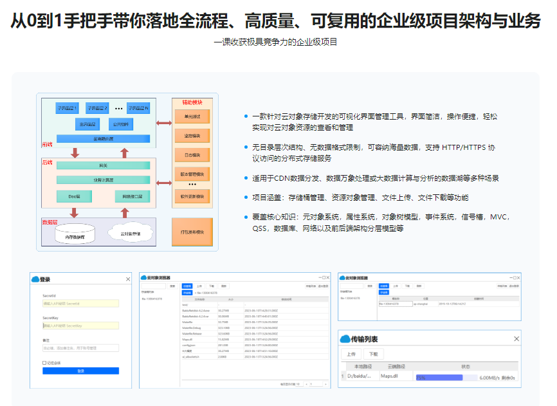The image size is (557, 406).
Task: Click the 刷新 refresh button
Action: click(x=224, y=287)
